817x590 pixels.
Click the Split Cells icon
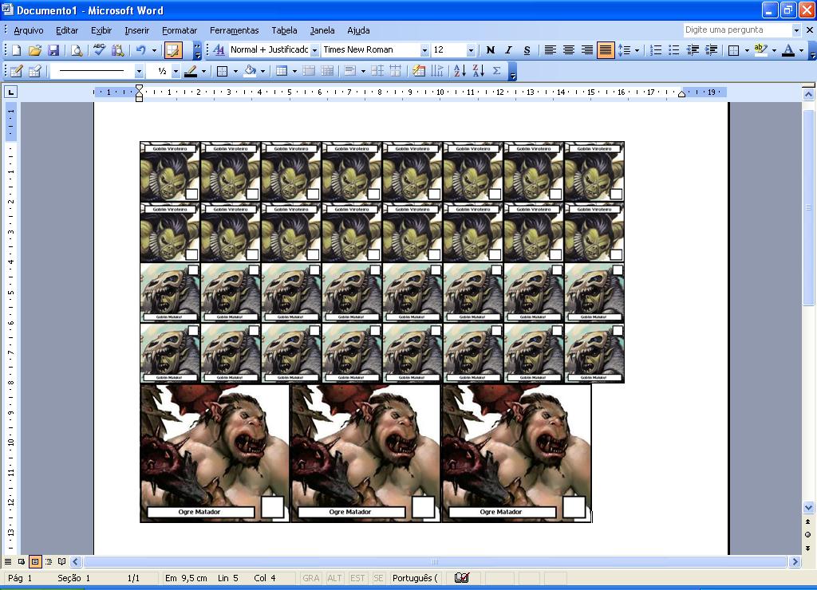point(327,71)
